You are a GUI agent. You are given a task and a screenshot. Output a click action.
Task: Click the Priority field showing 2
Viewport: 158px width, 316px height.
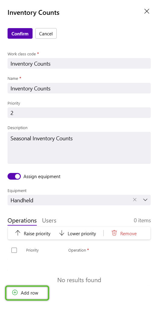tap(79, 113)
